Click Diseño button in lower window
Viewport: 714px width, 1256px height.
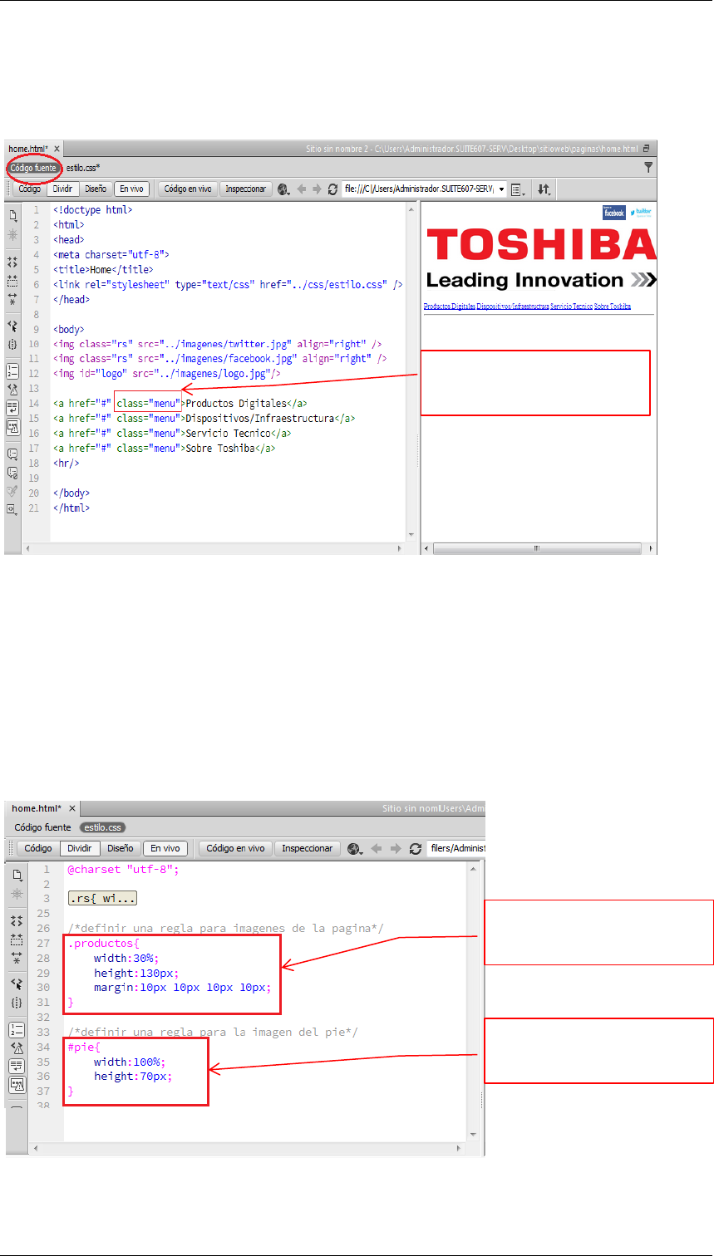(121, 848)
